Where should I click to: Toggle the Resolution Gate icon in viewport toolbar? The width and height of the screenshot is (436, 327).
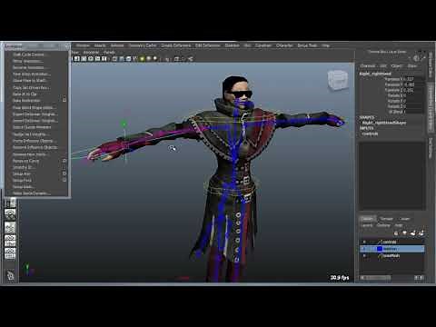coord(128,59)
